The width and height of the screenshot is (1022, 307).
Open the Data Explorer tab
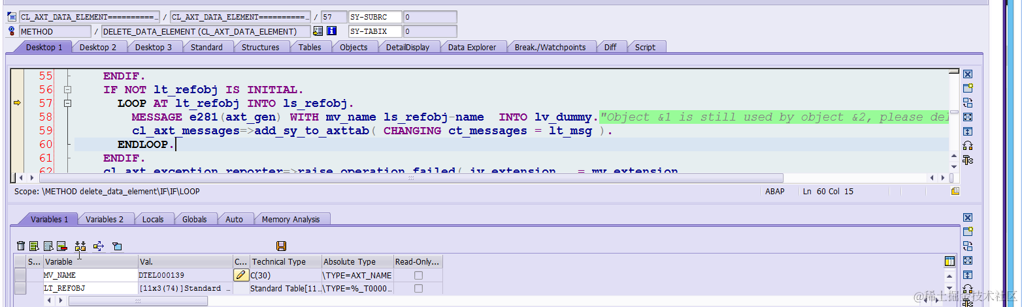tap(472, 47)
